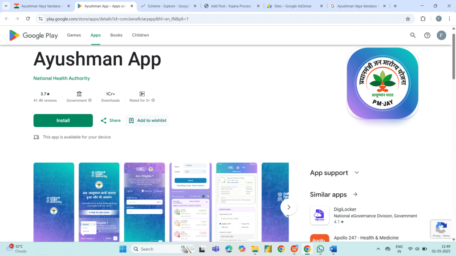Open the Children section
This screenshot has width=456, height=256.
pyautogui.click(x=140, y=35)
